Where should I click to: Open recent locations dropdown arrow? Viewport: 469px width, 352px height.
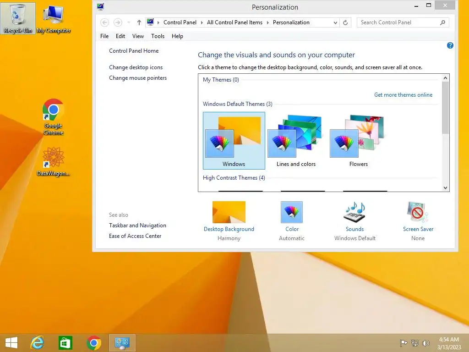pos(129,22)
